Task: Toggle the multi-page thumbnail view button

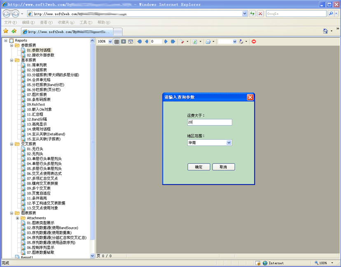Action: 131,41
